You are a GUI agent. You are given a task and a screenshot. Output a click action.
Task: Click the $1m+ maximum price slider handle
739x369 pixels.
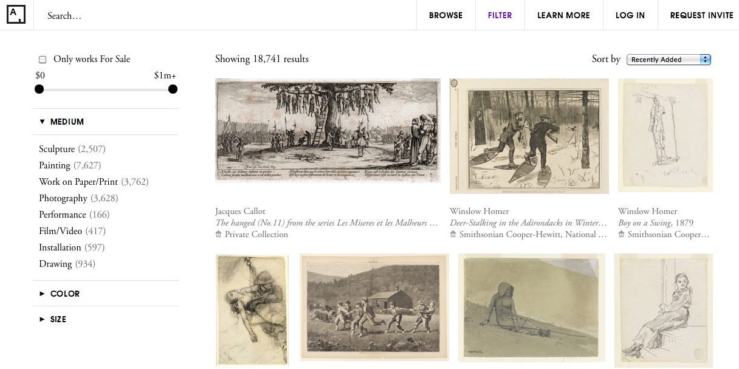point(173,89)
